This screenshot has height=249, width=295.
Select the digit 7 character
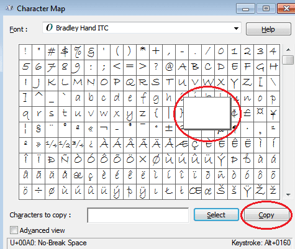[x=52, y=67]
